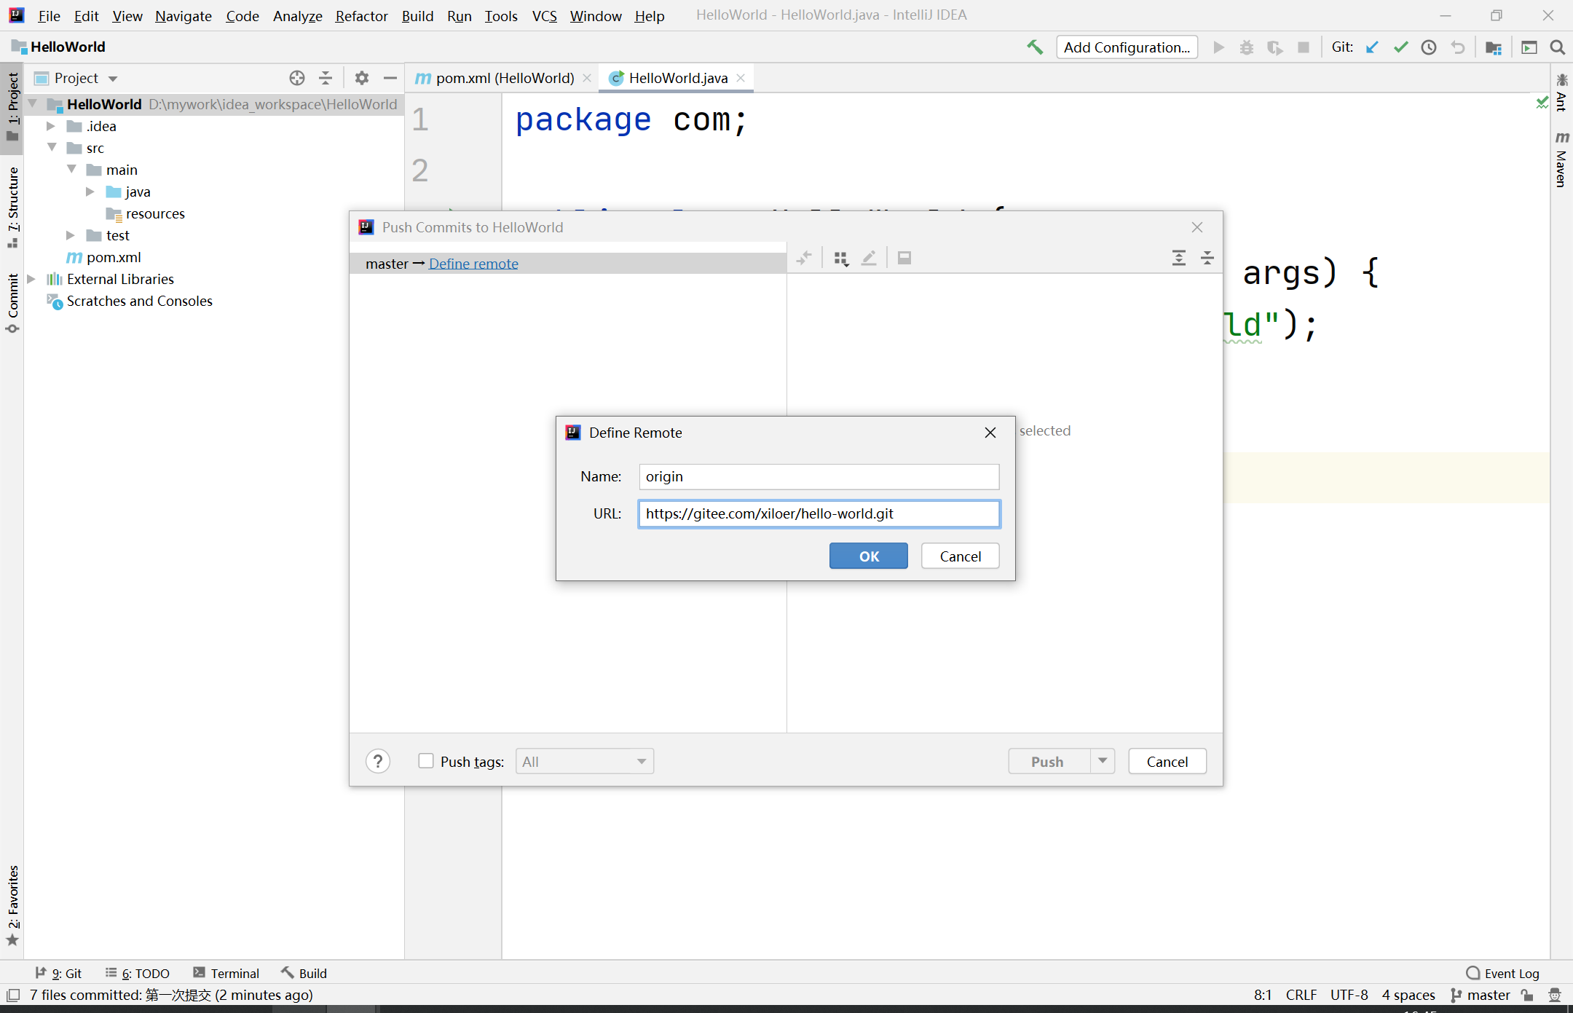
Task: Click the Group By icon in Push dialog
Action: point(841,258)
